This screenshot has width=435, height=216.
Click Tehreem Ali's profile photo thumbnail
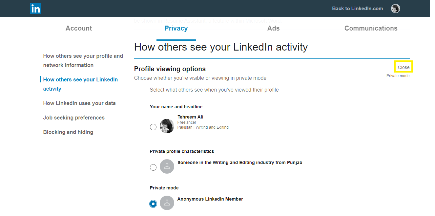coord(167,126)
